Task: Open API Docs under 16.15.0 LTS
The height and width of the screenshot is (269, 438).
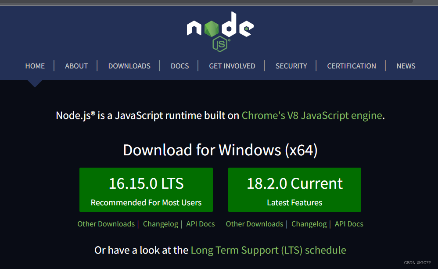Action: tap(200, 224)
